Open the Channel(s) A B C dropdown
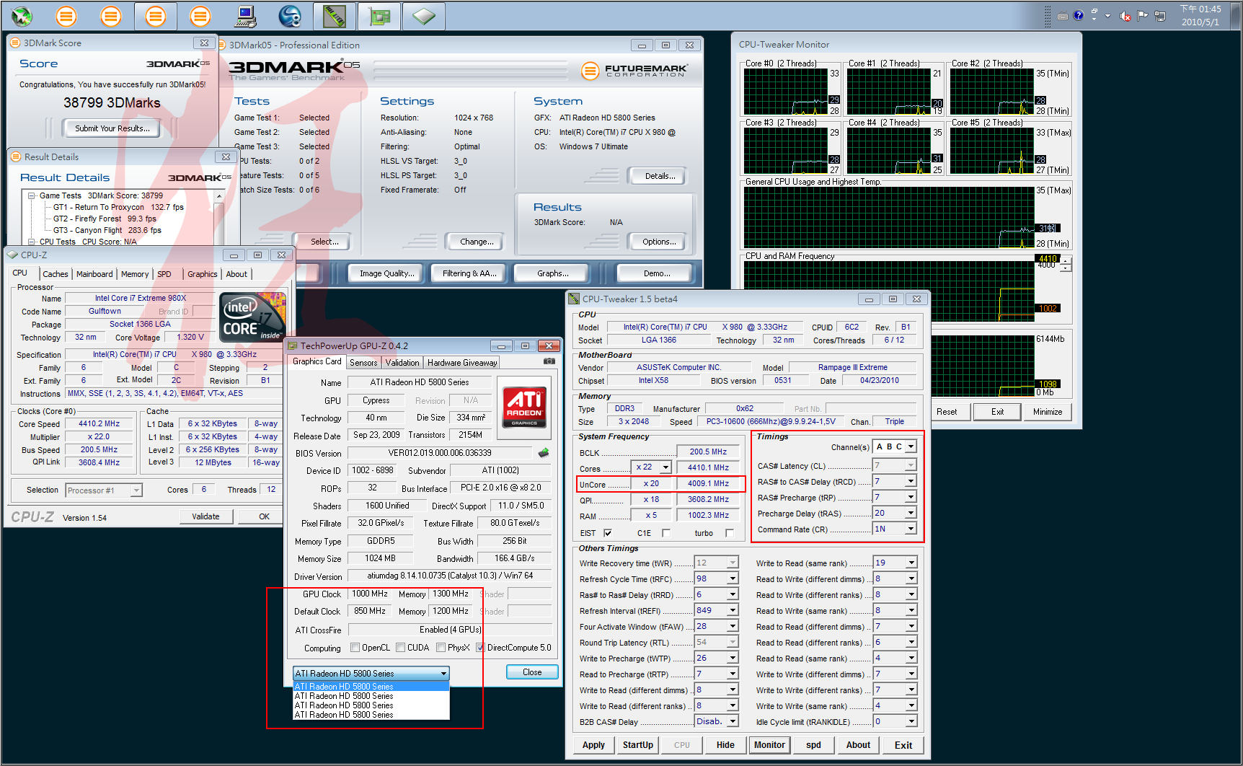The width and height of the screenshot is (1243, 766). point(911,447)
